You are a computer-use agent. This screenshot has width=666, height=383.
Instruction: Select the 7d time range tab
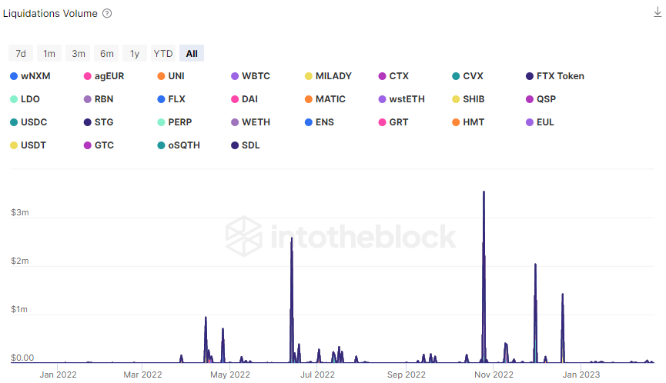[21, 53]
